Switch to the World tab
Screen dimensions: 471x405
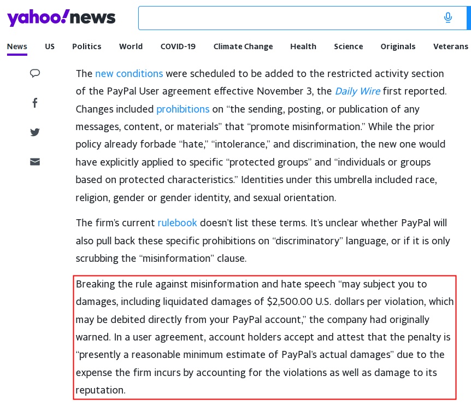131,46
